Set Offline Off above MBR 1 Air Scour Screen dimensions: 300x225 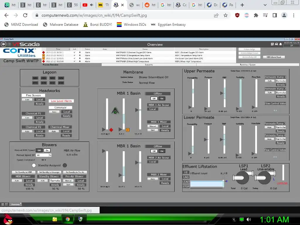pos(154,98)
